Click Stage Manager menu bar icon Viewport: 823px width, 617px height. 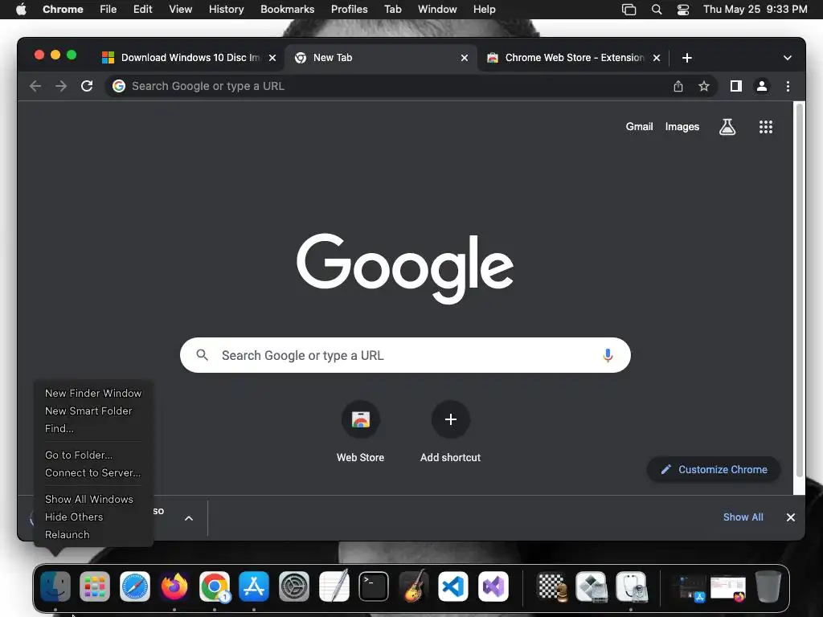click(x=629, y=10)
